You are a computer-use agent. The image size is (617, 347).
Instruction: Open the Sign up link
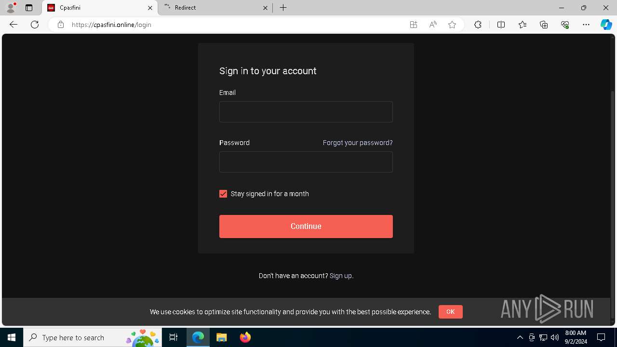pyautogui.click(x=341, y=276)
